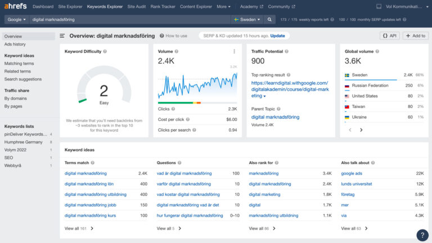This screenshot has width=432, height=243.
Task: Open the Ads history sidebar item
Action: 15,44
